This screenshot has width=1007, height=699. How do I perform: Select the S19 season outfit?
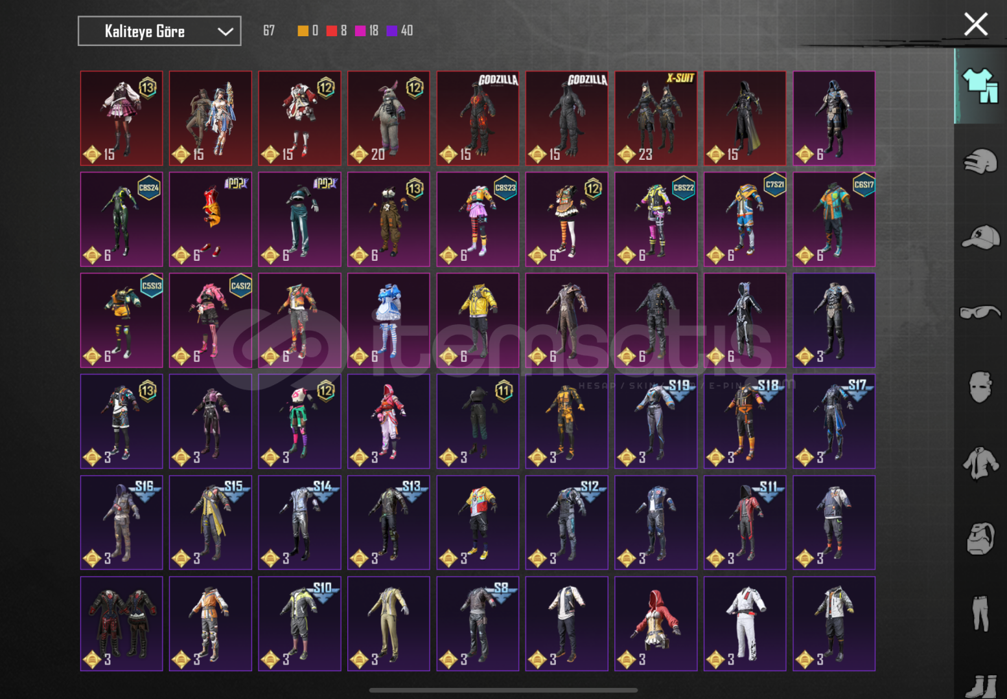pos(656,421)
